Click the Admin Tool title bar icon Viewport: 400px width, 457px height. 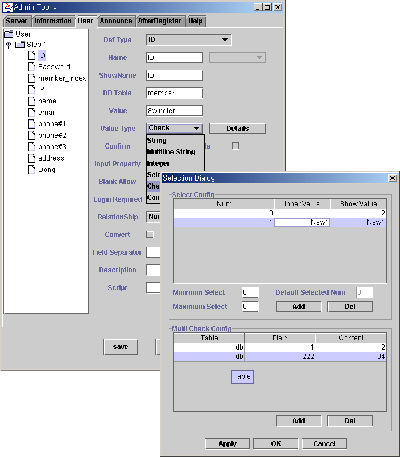click(7, 7)
